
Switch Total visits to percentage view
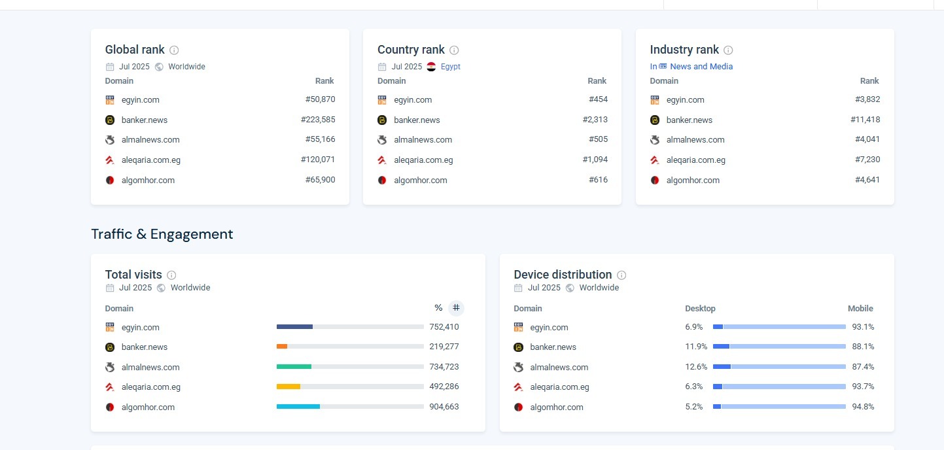coord(438,308)
